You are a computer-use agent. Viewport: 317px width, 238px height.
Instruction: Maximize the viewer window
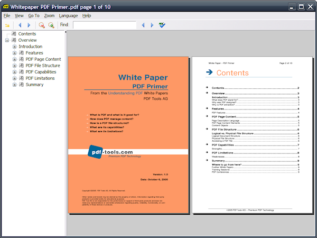point(301,7)
